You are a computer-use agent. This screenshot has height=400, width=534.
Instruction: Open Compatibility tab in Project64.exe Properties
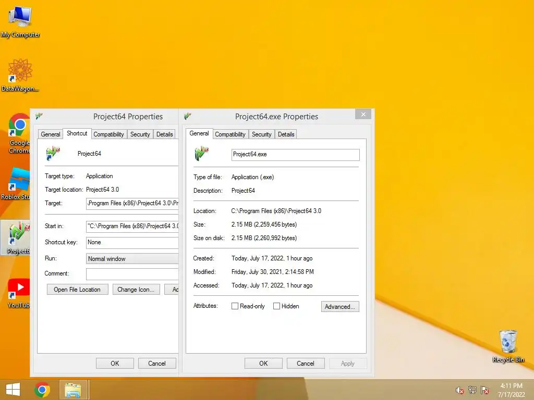tap(230, 134)
